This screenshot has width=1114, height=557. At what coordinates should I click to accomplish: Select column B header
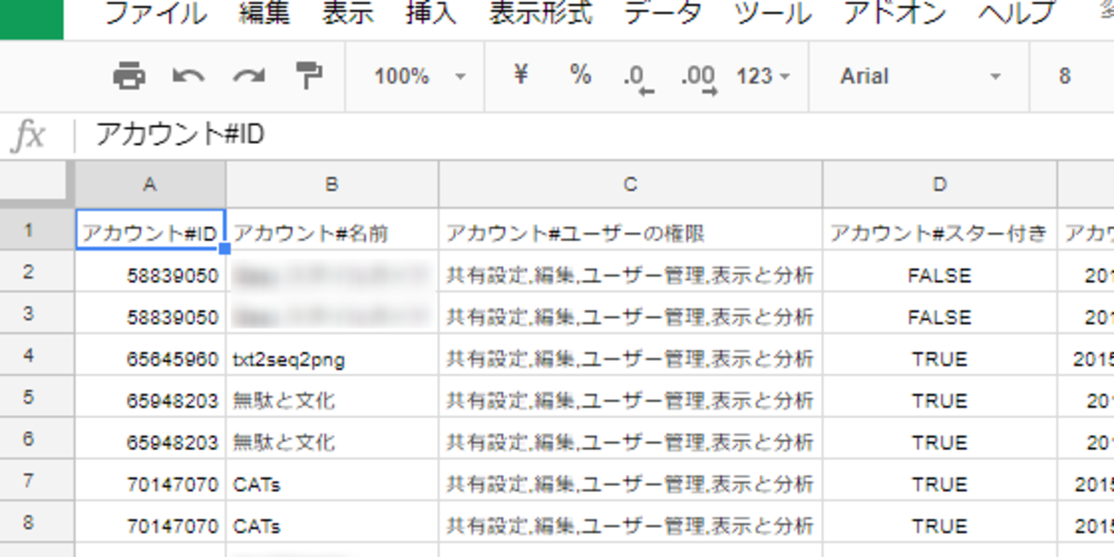(332, 183)
